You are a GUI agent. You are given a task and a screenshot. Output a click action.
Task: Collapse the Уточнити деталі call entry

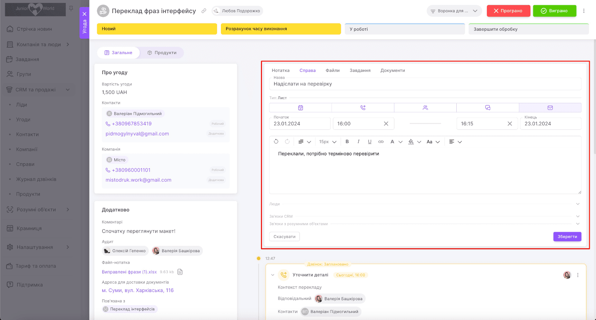pos(273,275)
